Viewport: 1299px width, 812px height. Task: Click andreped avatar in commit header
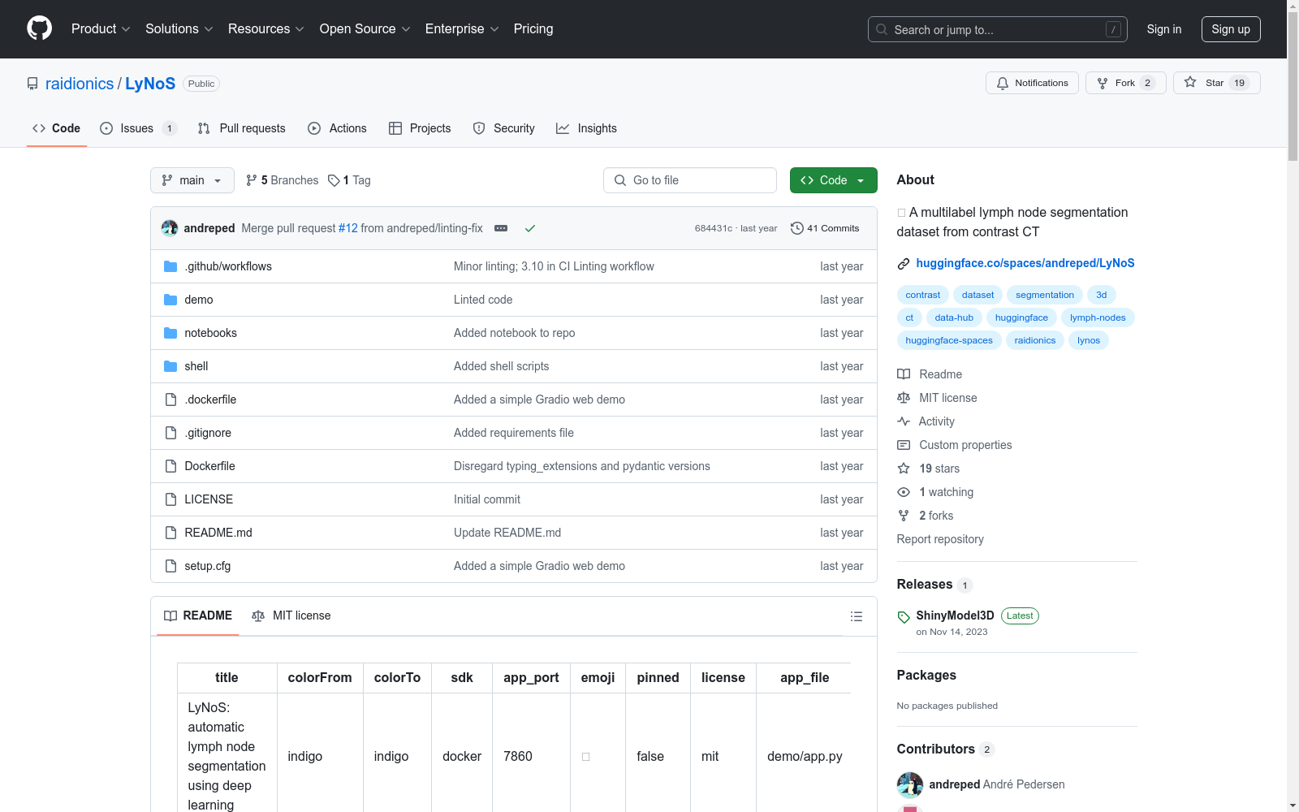point(170,228)
